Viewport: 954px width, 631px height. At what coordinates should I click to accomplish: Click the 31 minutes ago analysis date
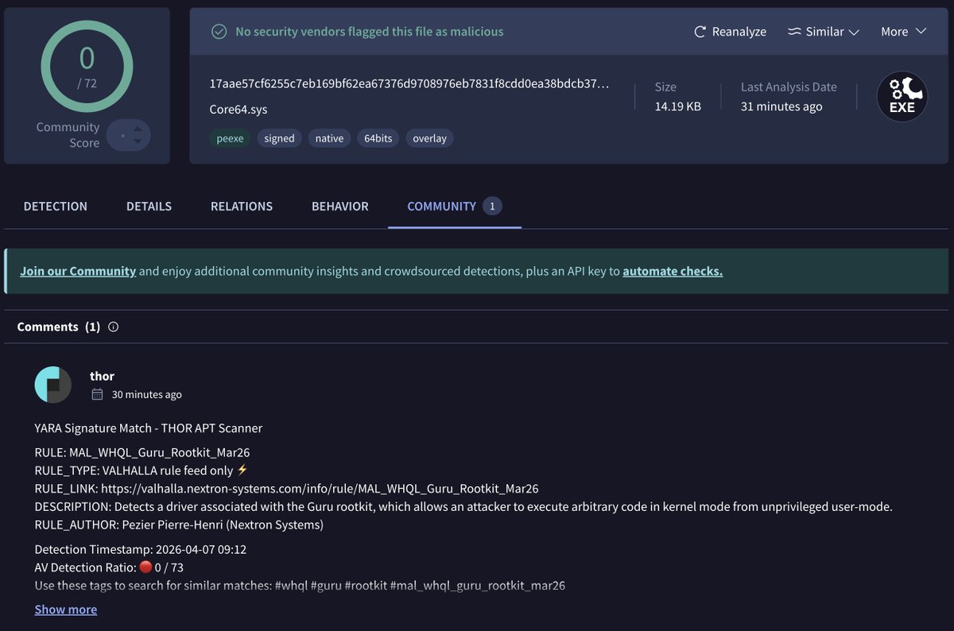click(x=781, y=106)
